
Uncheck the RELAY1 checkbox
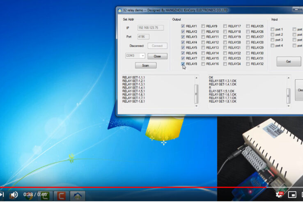pos(183,26)
